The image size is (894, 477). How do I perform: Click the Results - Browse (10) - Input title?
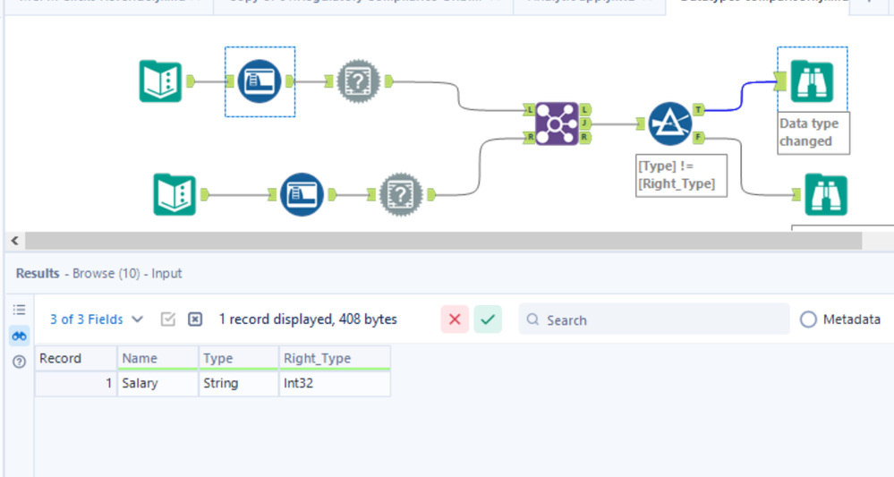[x=98, y=274]
